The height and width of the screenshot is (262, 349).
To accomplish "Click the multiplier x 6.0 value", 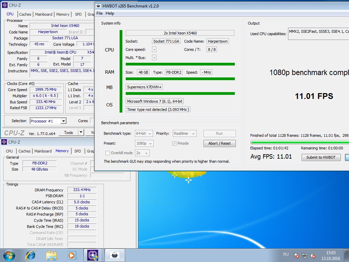I will [x=46, y=96].
